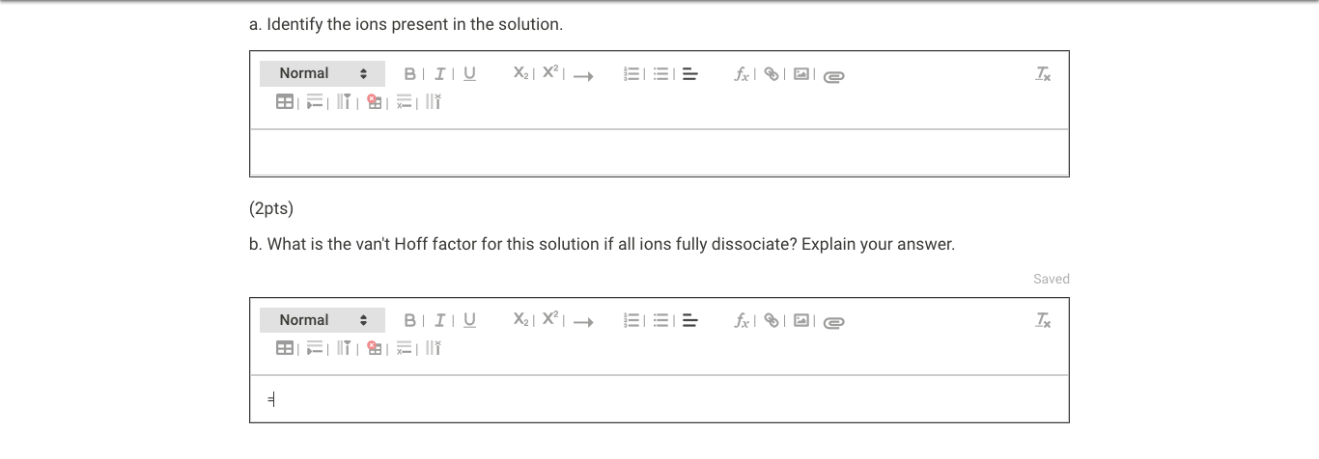Insert table in question b toolbar

tap(285, 348)
